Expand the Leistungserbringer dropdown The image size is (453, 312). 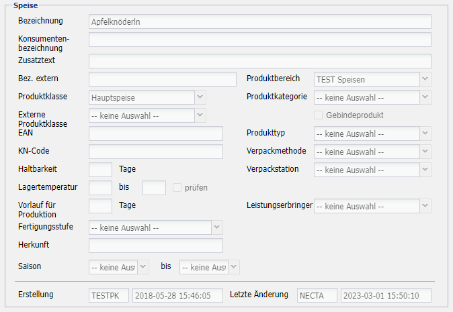[x=372, y=206]
